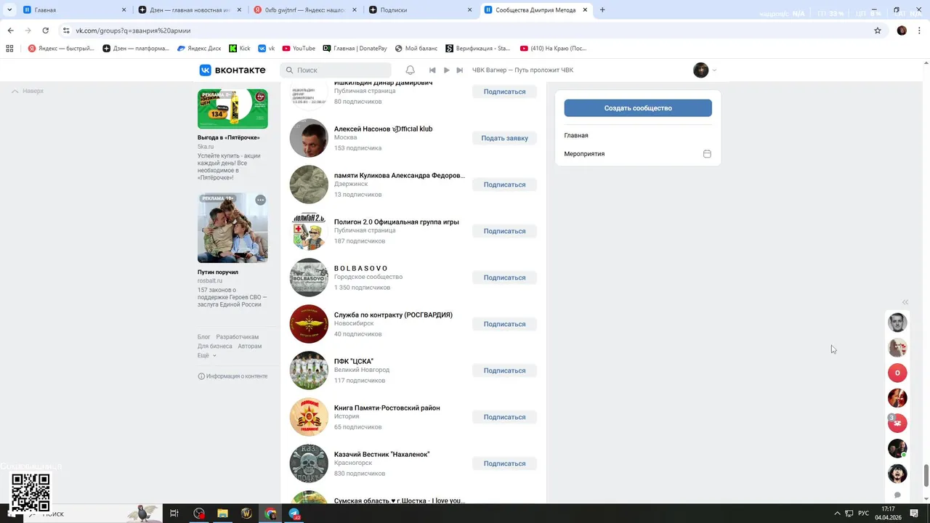Image resolution: width=930 pixels, height=523 pixels.
Task: Open the BOLBASOVO community avatar
Action: tap(309, 277)
